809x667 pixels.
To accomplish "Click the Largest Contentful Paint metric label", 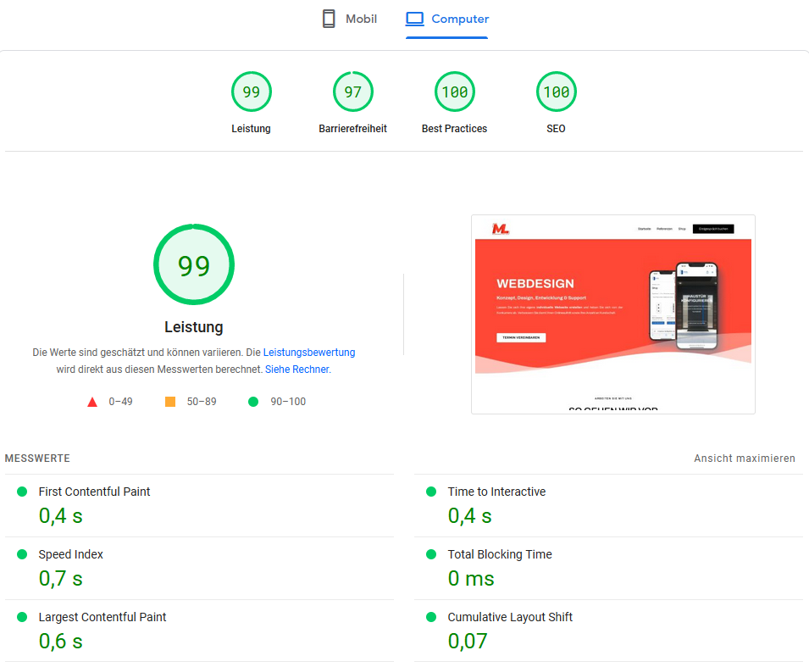I will [x=103, y=617].
